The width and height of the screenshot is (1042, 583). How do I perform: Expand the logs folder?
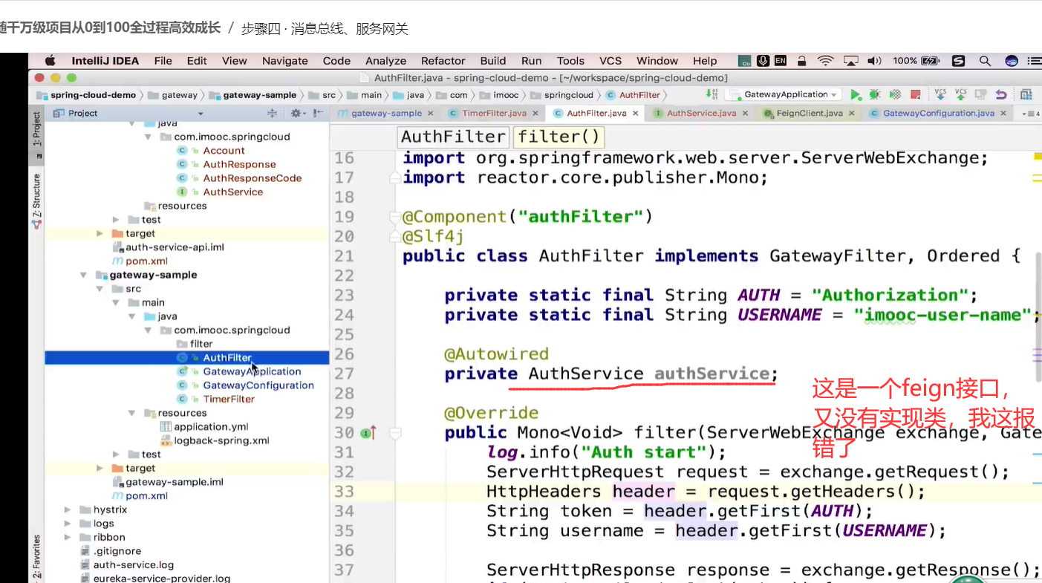click(68, 524)
